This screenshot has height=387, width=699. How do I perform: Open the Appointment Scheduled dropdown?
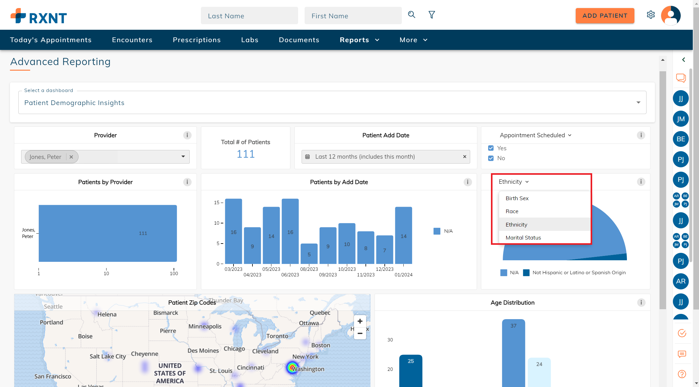[x=536, y=135]
